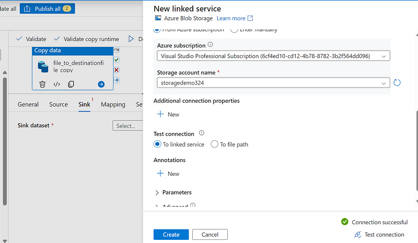Click the grey skipped dependency arrow
The image size is (418, 243).
pyautogui.click(x=117, y=50)
